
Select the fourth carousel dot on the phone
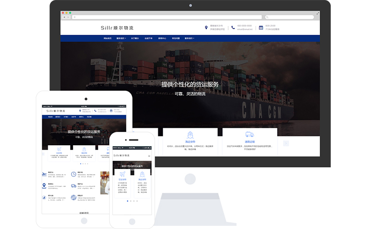click(137, 201)
